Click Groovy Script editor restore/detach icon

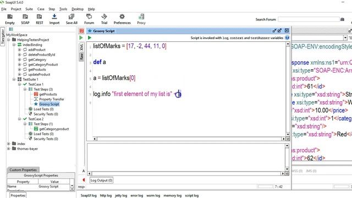(274, 31)
